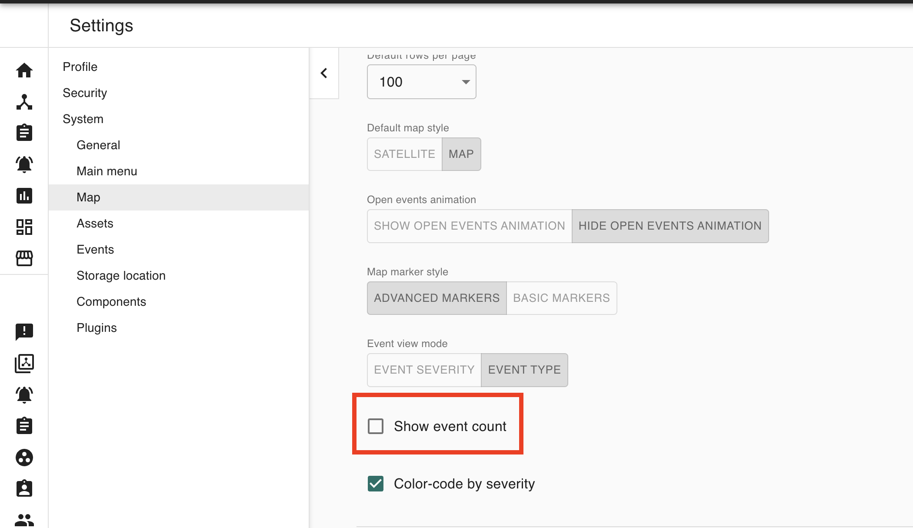Click the feedback exclamation bubble icon
Image resolution: width=913 pixels, height=528 pixels.
click(x=24, y=332)
